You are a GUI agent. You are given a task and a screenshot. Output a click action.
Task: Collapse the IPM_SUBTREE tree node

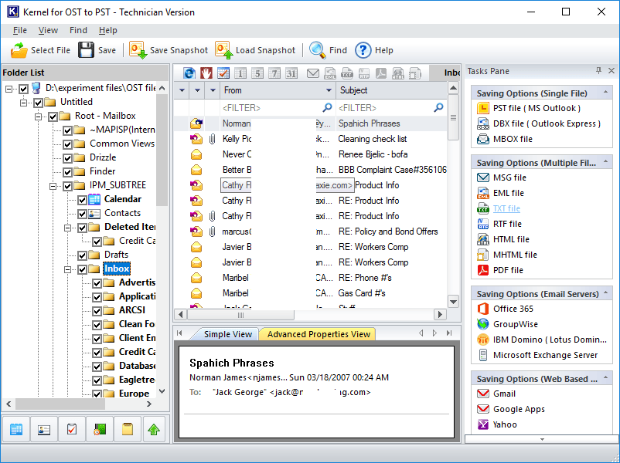[x=53, y=186]
